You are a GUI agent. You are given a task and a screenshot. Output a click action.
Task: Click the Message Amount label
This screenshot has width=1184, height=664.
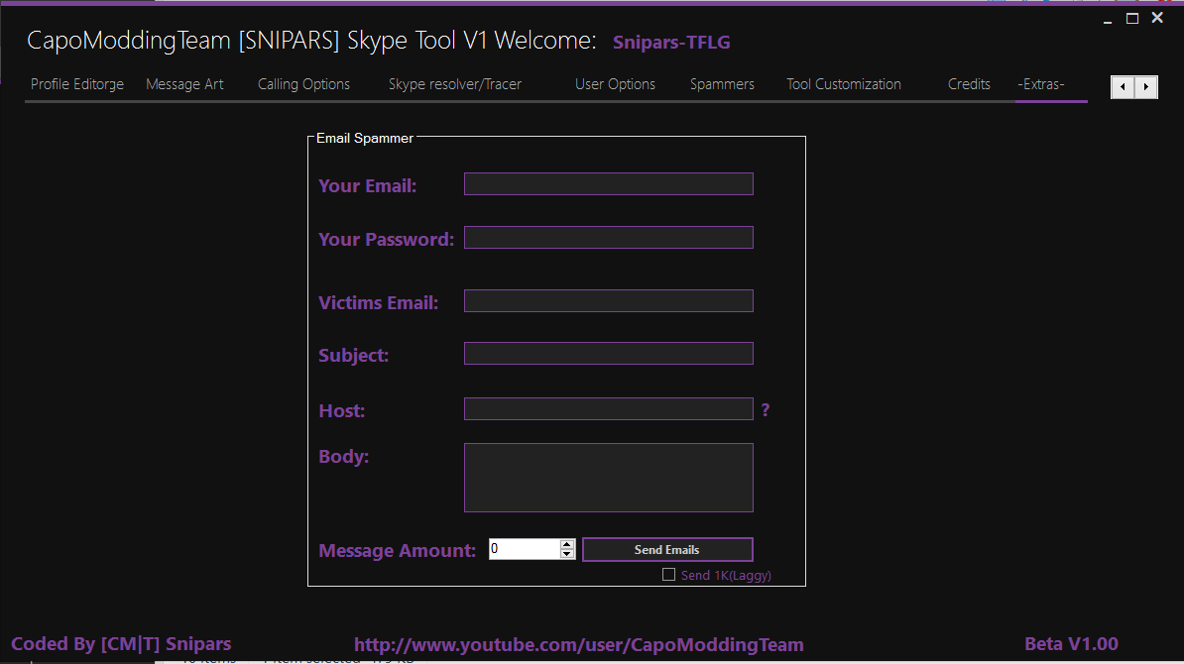pos(398,551)
